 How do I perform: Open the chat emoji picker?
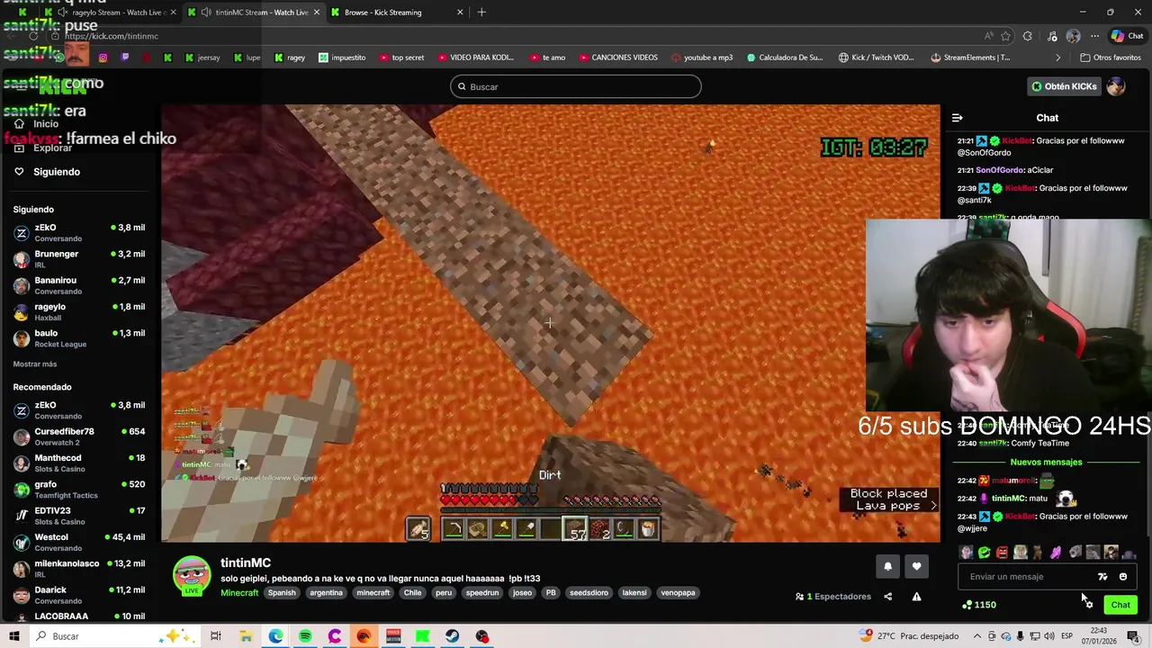1123,577
